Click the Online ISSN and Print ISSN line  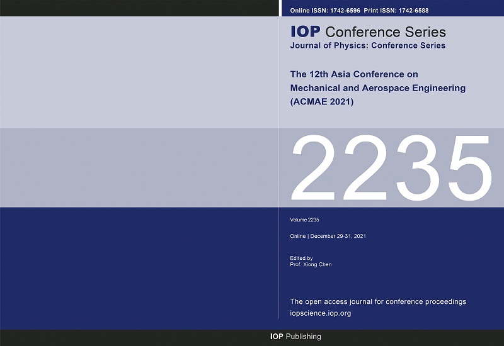tap(359, 11)
